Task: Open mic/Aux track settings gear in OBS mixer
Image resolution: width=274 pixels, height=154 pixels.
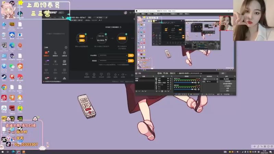Action: [x=199, y=82]
